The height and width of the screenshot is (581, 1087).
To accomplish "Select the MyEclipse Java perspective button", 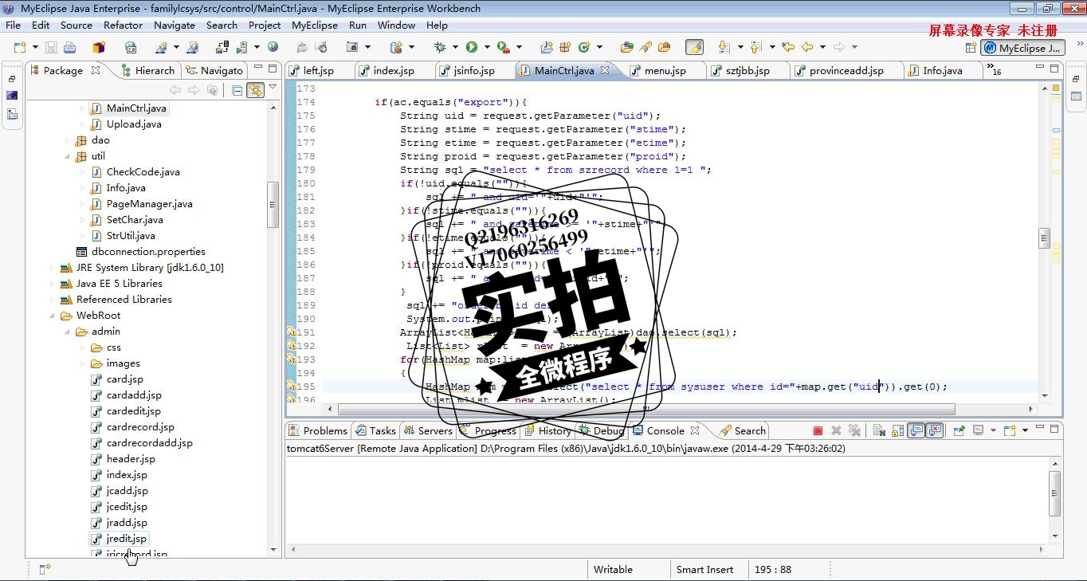I will coord(1023,48).
